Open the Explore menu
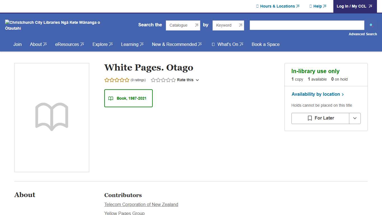382x215 pixels. tap(102, 44)
